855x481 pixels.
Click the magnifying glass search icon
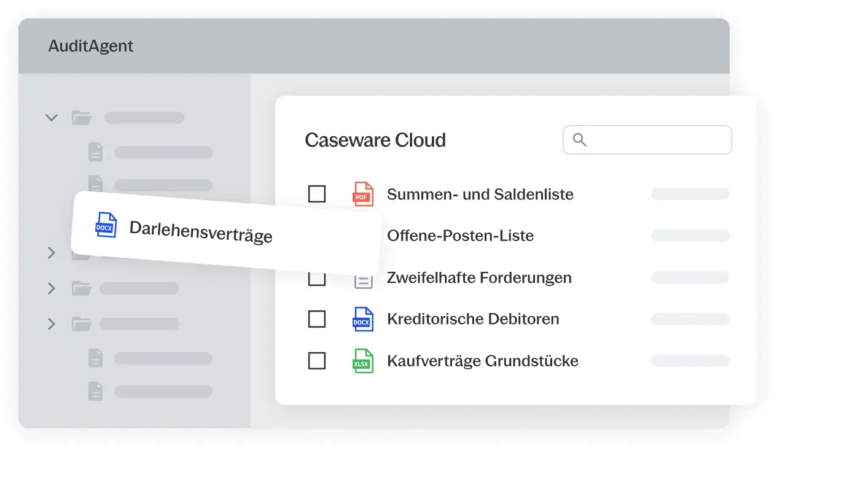pos(579,140)
